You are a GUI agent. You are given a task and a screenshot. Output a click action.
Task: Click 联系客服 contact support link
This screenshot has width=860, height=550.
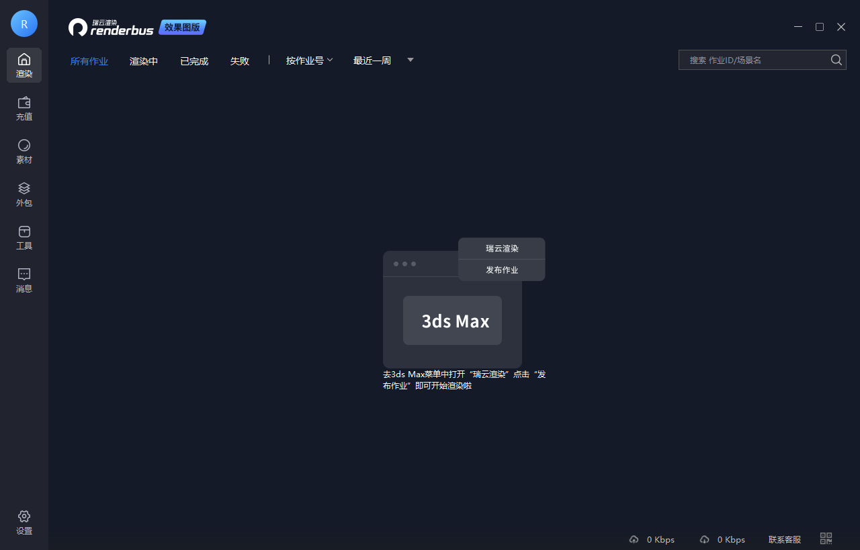click(785, 539)
